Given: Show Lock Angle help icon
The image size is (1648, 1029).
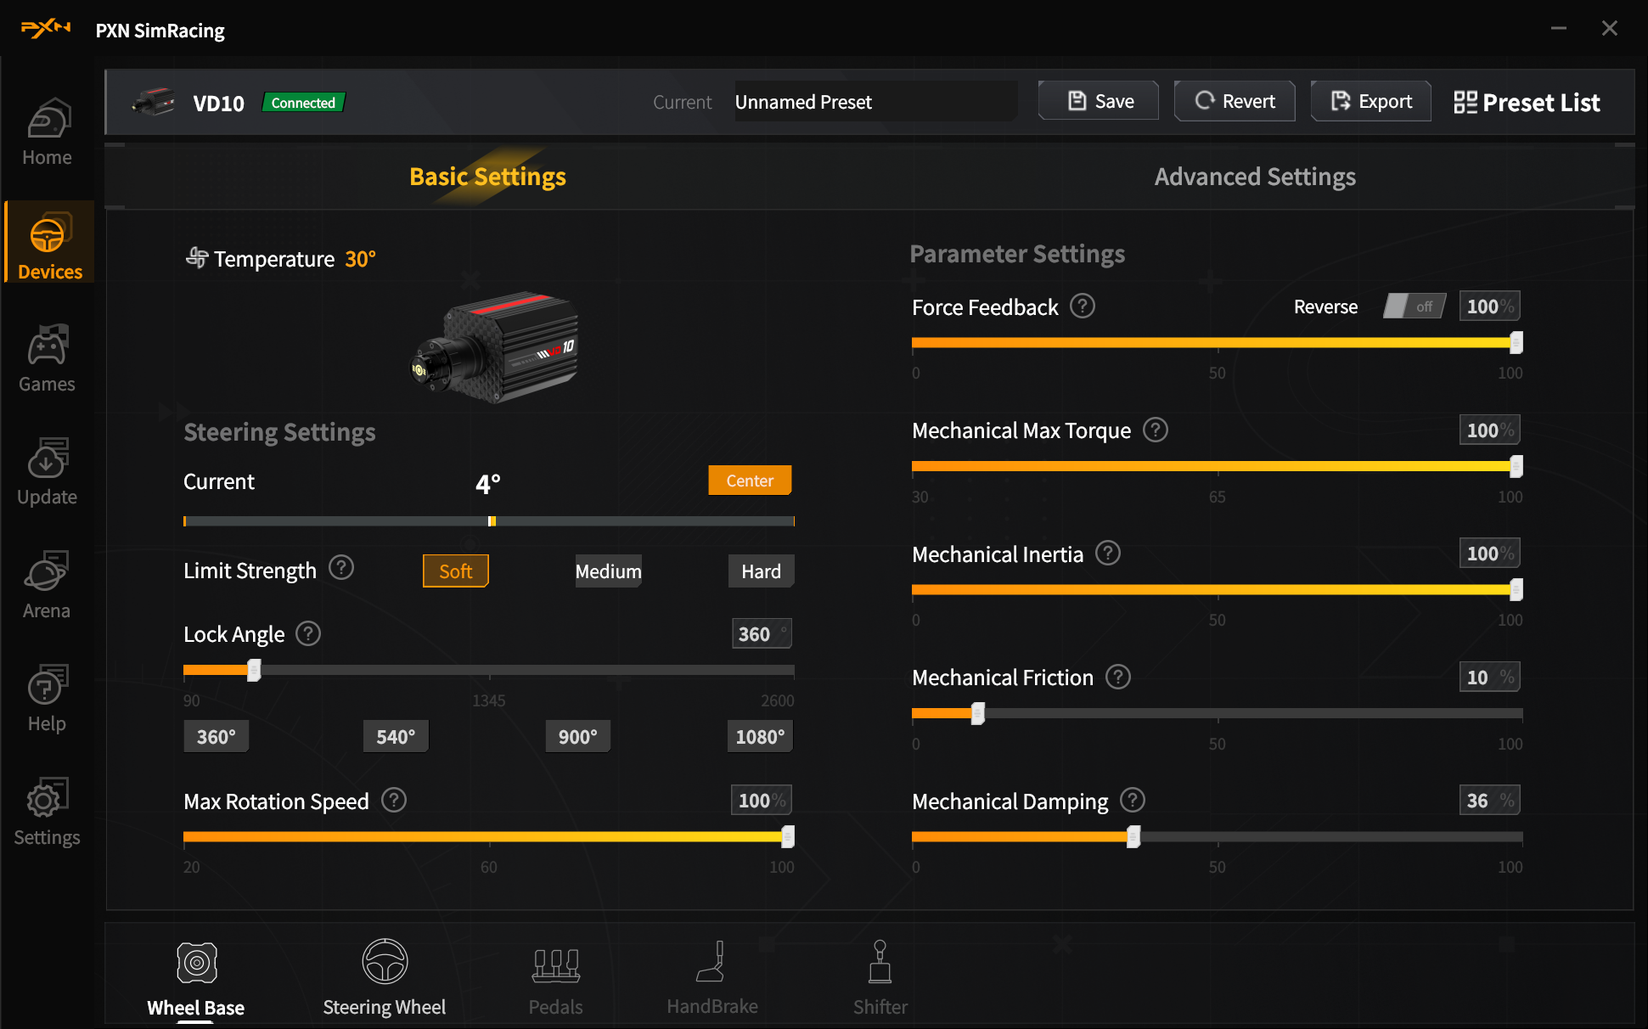Looking at the screenshot, I should [x=308, y=633].
